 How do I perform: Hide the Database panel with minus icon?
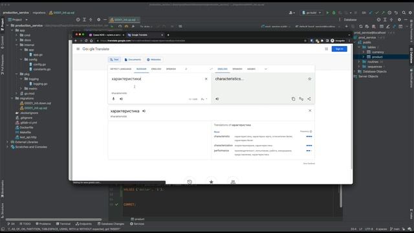(406, 19)
